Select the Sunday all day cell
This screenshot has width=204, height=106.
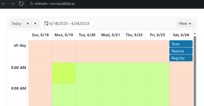[x=40, y=52]
